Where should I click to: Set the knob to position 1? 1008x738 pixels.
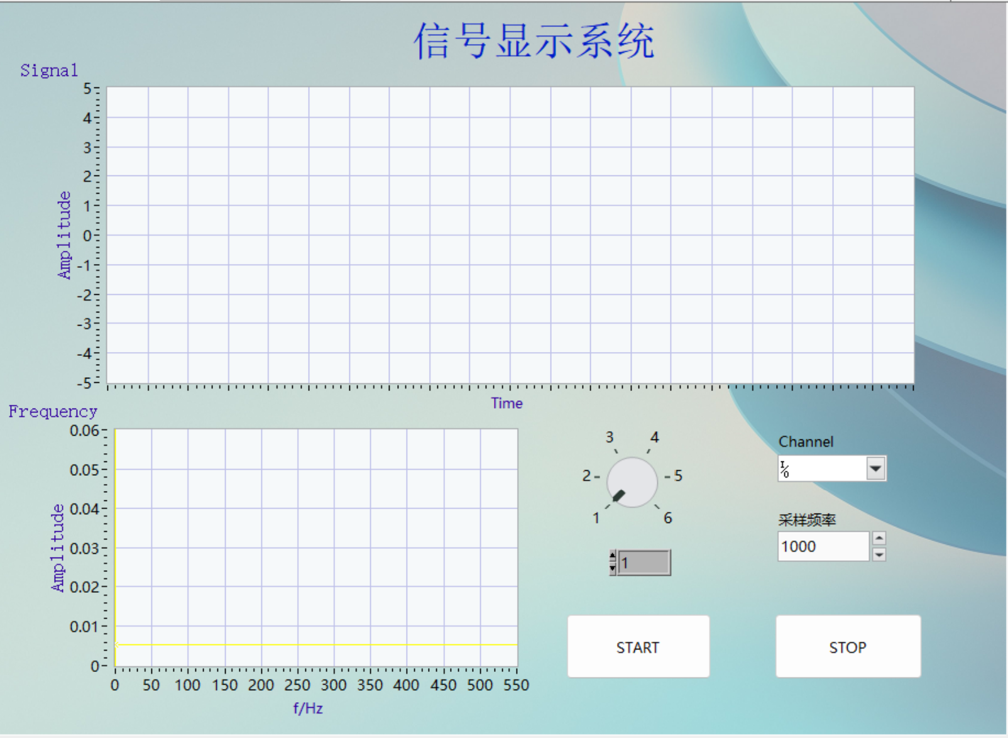click(x=596, y=518)
